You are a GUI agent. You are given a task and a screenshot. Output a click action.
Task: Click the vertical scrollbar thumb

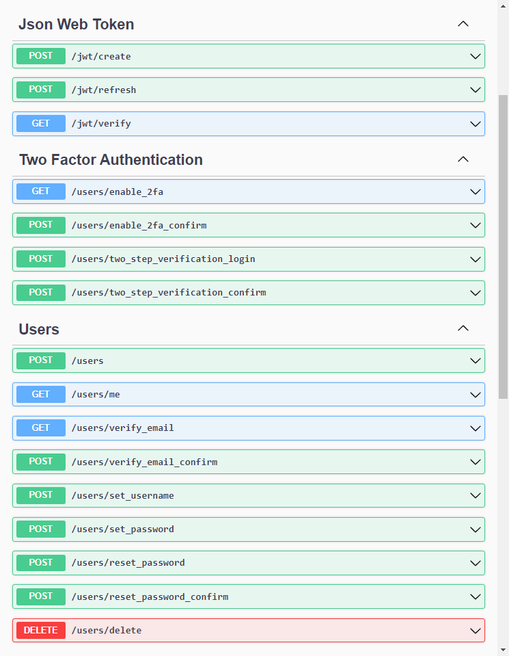(x=504, y=246)
